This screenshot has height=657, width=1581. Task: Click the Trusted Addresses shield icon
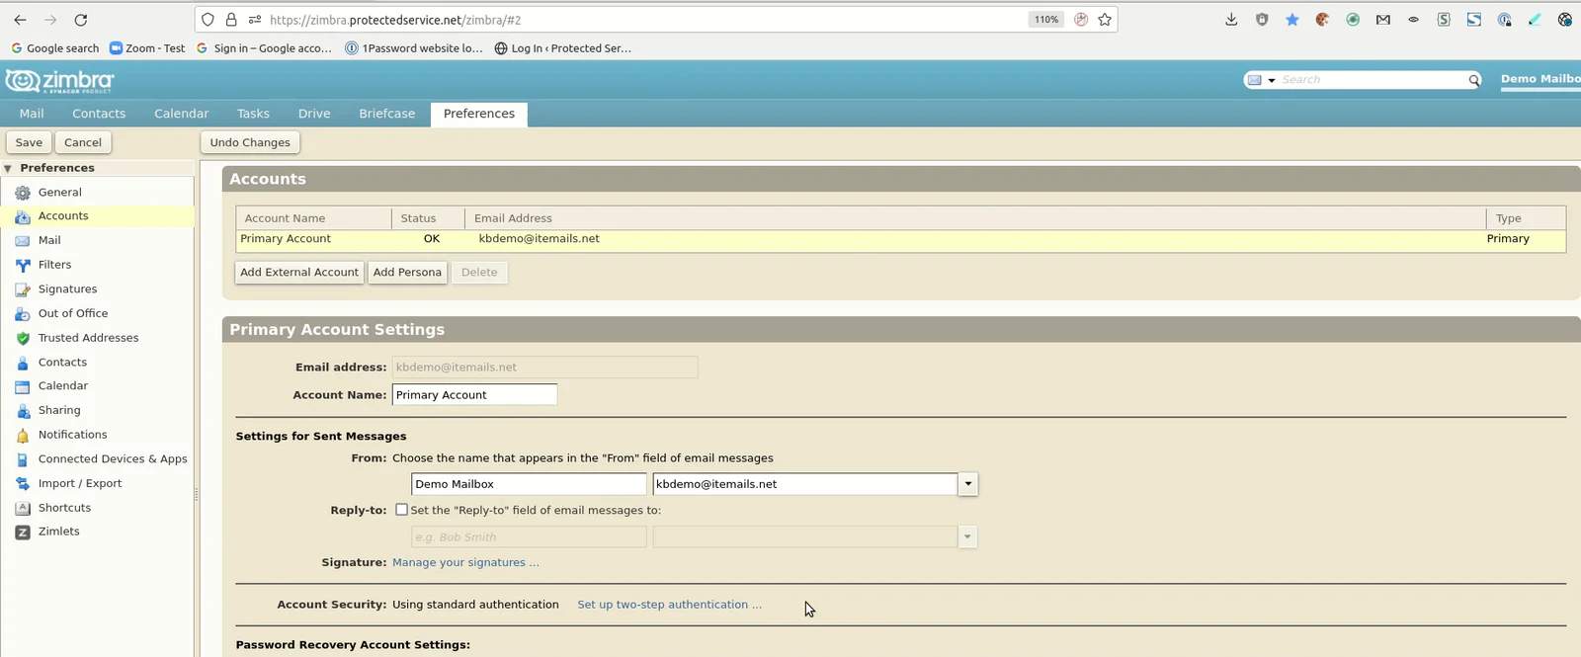pos(23,338)
